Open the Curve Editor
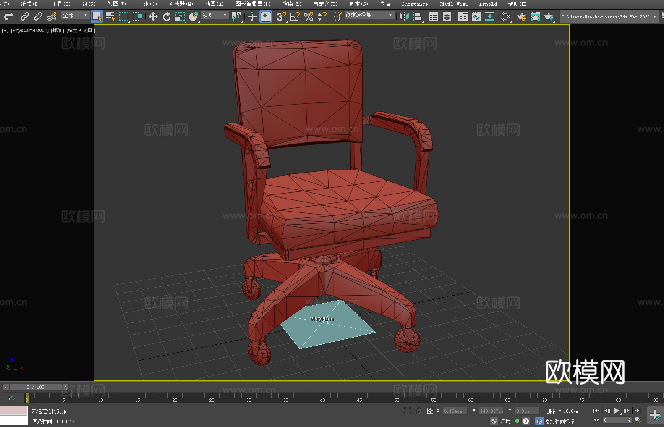The height and width of the screenshot is (427, 664). [x=476, y=16]
